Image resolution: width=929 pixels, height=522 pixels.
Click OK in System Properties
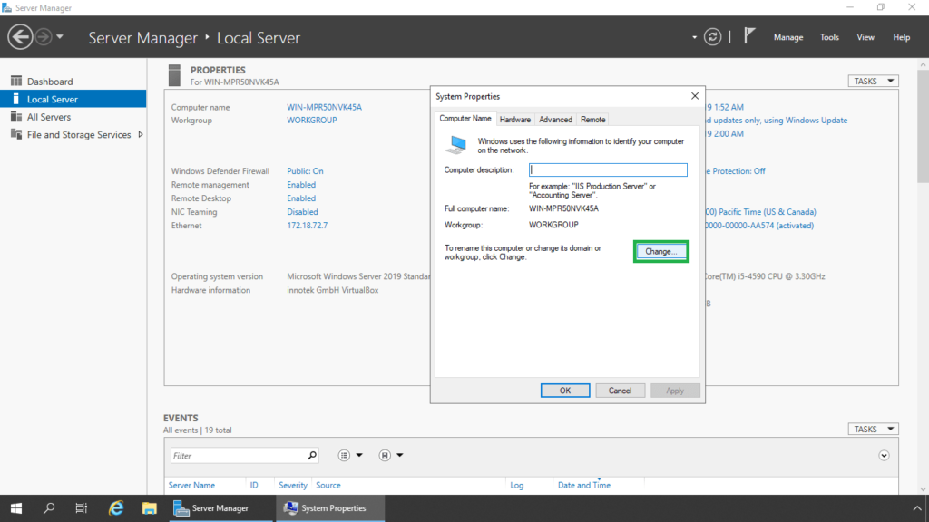coord(564,391)
